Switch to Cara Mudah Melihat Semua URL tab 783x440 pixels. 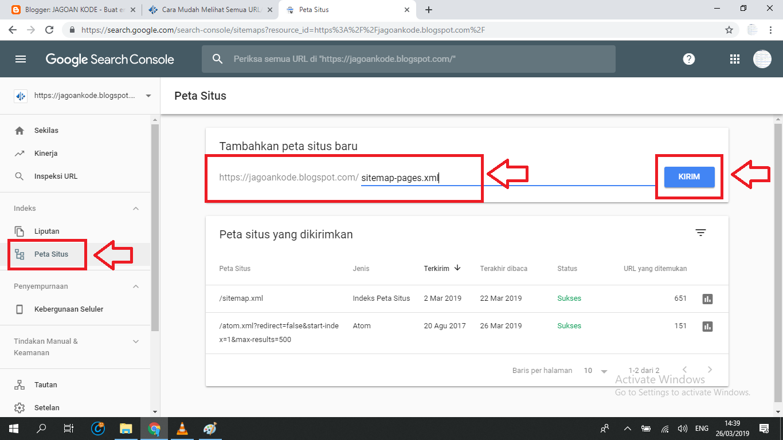(210, 10)
